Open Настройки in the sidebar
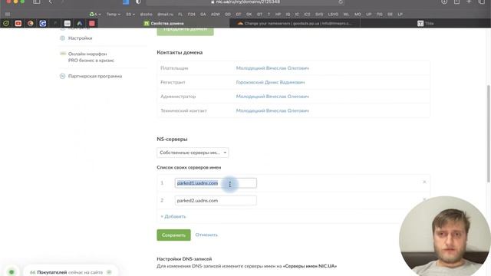The height and width of the screenshot is (276, 491). [80, 38]
